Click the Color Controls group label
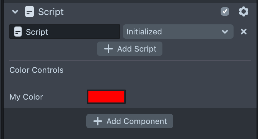 tap(36, 70)
